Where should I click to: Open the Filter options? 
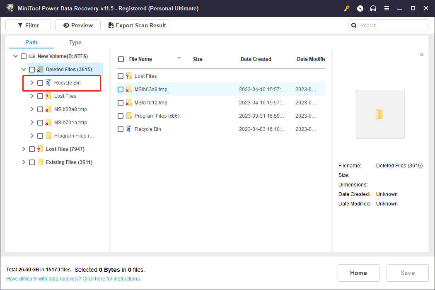point(28,25)
